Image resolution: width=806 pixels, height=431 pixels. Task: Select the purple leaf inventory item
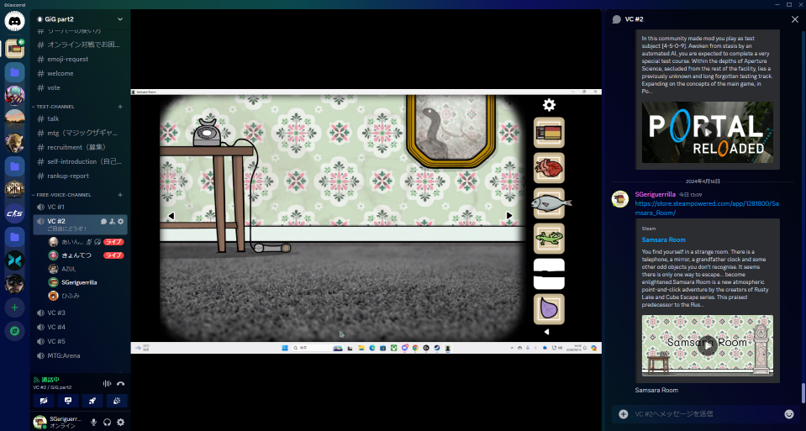(549, 308)
